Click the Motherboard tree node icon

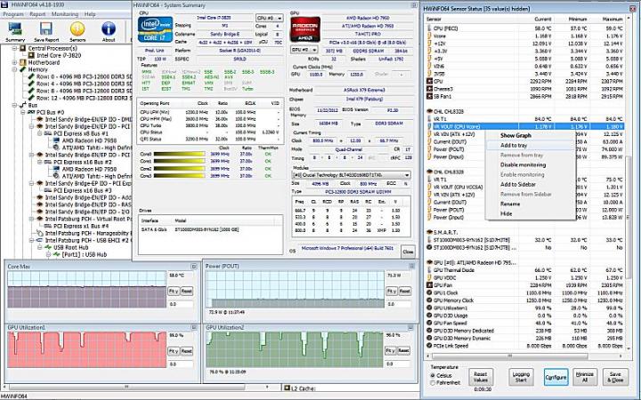[x=23, y=63]
